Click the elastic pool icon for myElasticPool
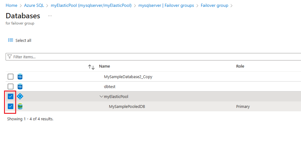 tap(20, 96)
